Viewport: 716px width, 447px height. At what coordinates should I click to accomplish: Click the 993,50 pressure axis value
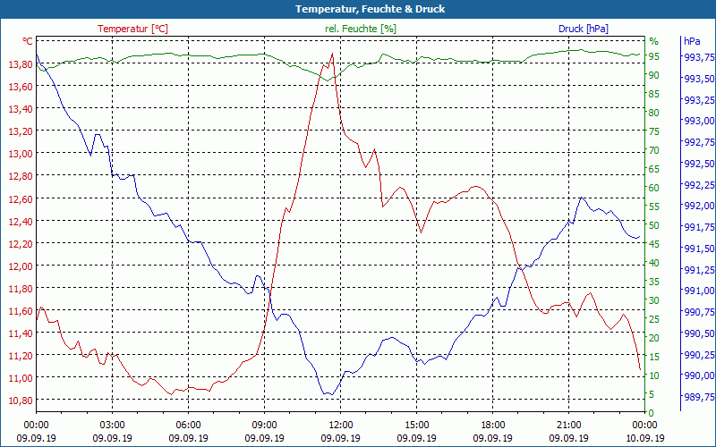point(699,79)
